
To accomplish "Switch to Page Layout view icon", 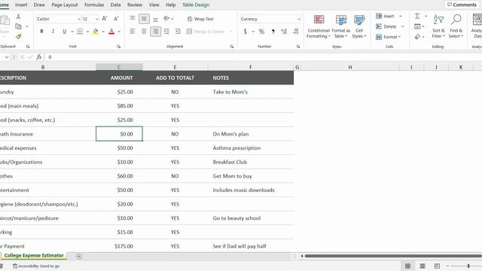I will (423, 266).
